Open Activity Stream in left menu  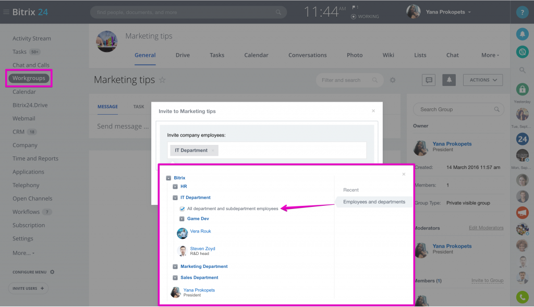pos(32,39)
